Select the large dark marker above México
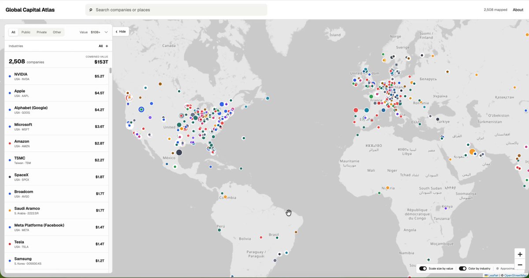The height and width of the screenshot is (278, 529). [179, 152]
